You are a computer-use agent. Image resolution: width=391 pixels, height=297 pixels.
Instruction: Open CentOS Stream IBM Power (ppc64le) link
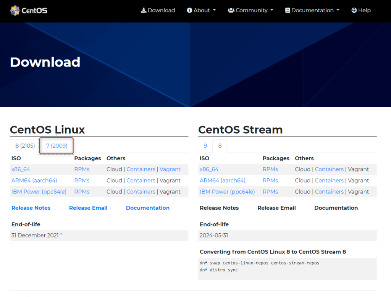227,192
